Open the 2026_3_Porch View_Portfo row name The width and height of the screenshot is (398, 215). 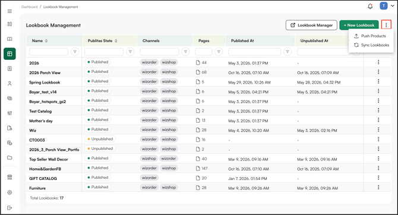pos(54,150)
